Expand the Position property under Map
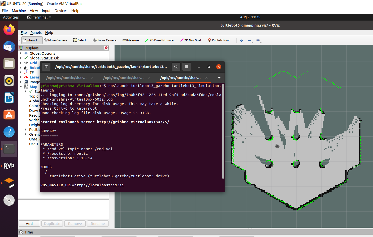 pos(26,130)
